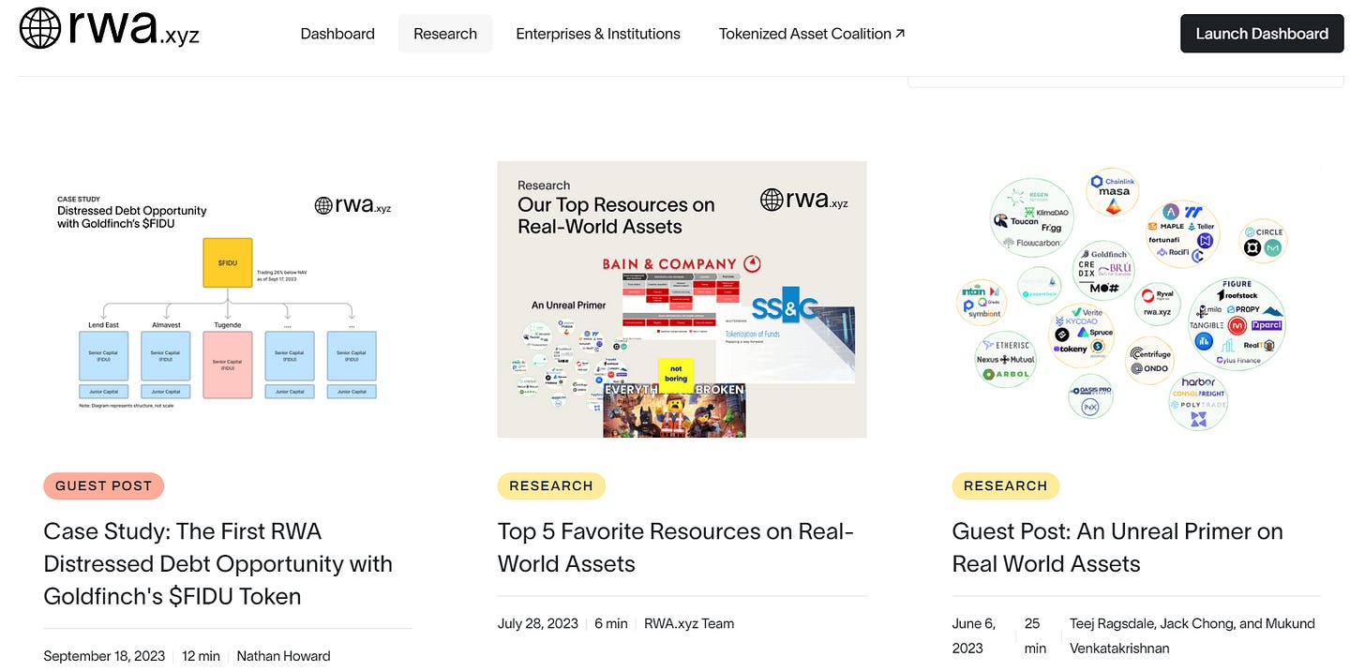The width and height of the screenshot is (1365, 671).
Task: Click the RWA.xyz Team author text
Action: tap(689, 623)
